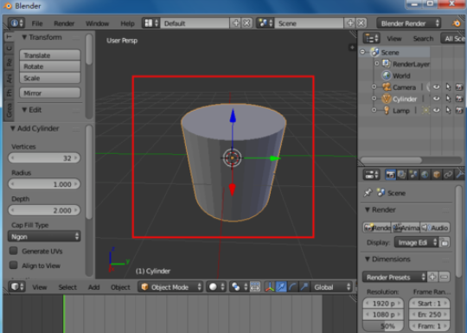Open the 3D View editor type icon

(x=17, y=287)
